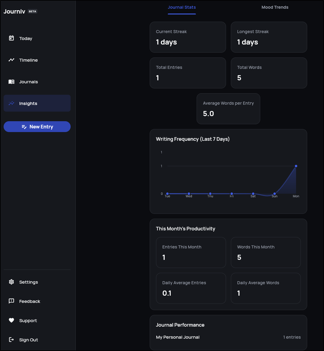Click the Sign Out arrow icon

(x=11, y=340)
